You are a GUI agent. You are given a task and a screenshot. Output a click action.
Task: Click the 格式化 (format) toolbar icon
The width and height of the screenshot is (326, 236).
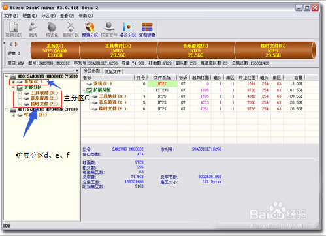[x=52, y=29]
